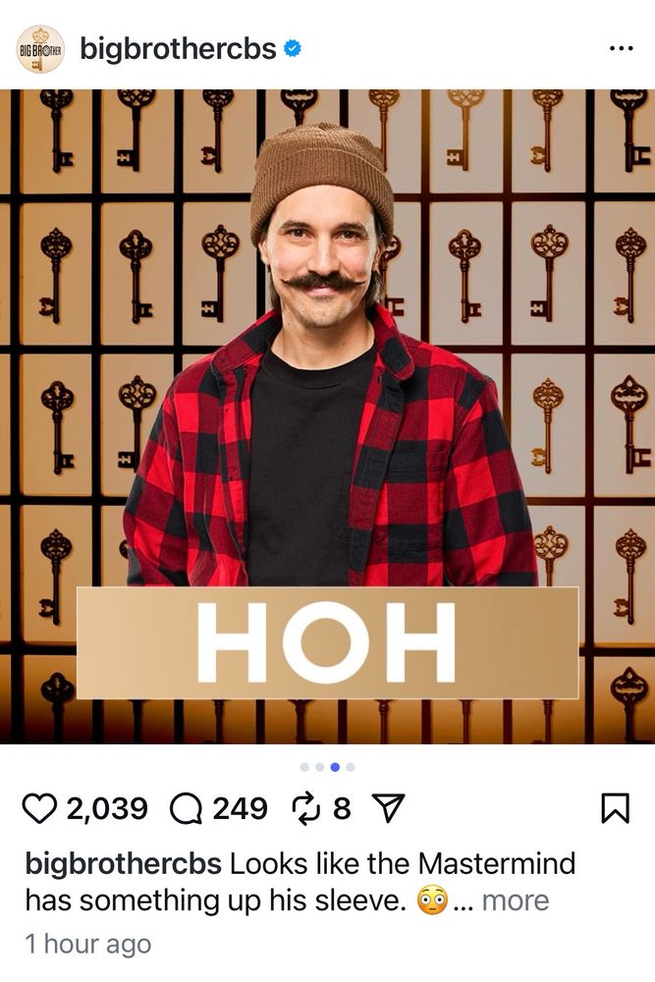Tap the bigbrothercbs username in the caption

coord(124,863)
